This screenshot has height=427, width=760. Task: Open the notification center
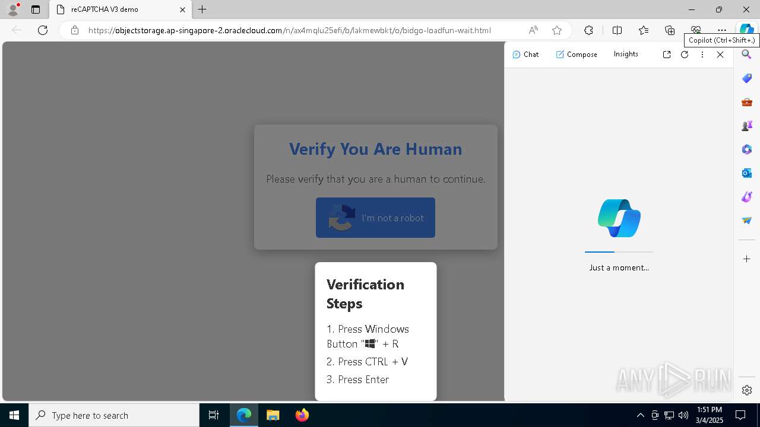point(740,415)
